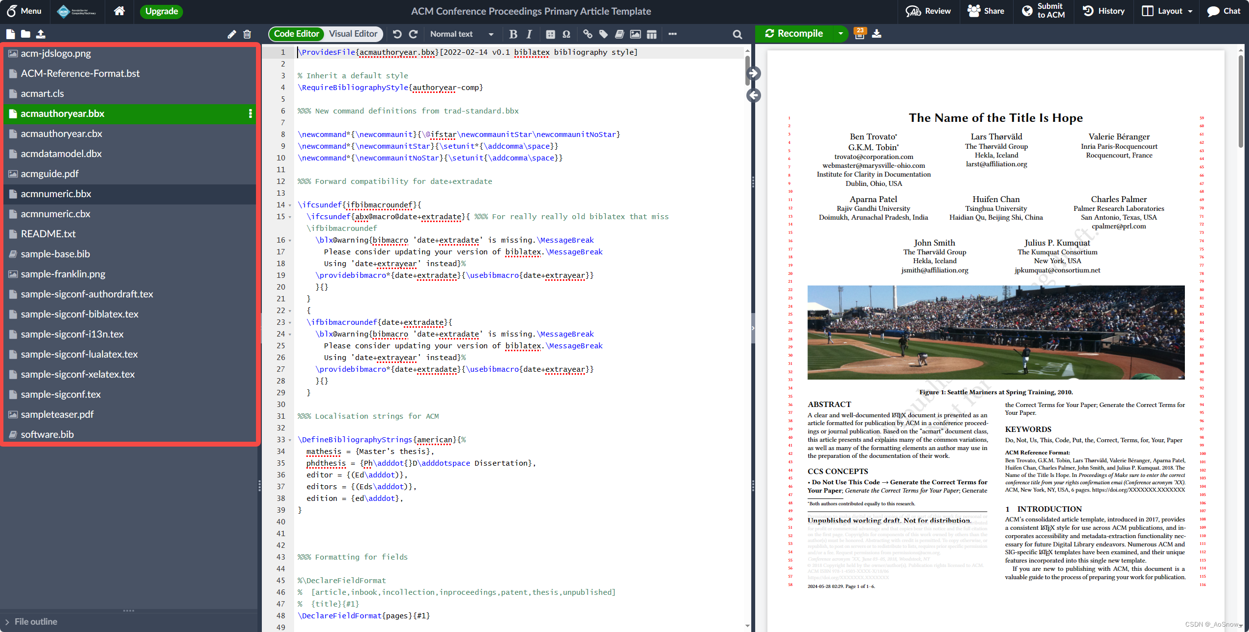
Task: Toggle bold formatting
Action: pos(513,34)
